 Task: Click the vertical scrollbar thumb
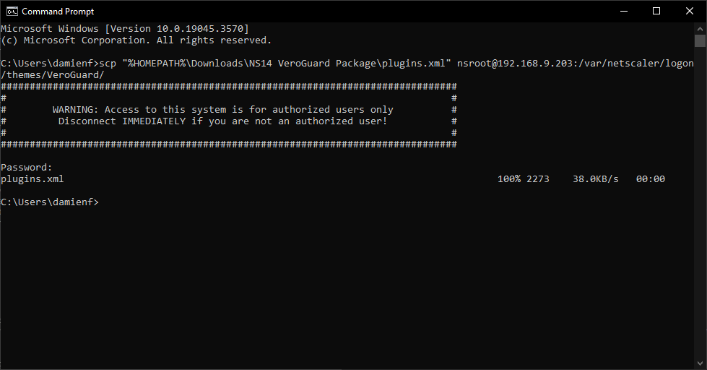click(x=700, y=41)
